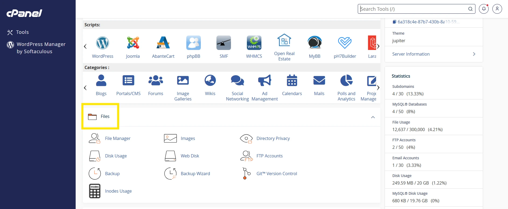Screen dimensions: 508x209
Task: Click the Disk Usage icon
Action: click(x=94, y=156)
